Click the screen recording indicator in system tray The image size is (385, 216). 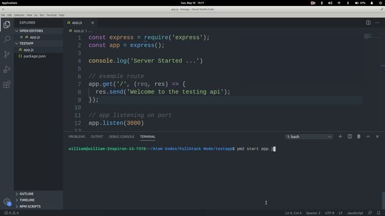[313, 3]
